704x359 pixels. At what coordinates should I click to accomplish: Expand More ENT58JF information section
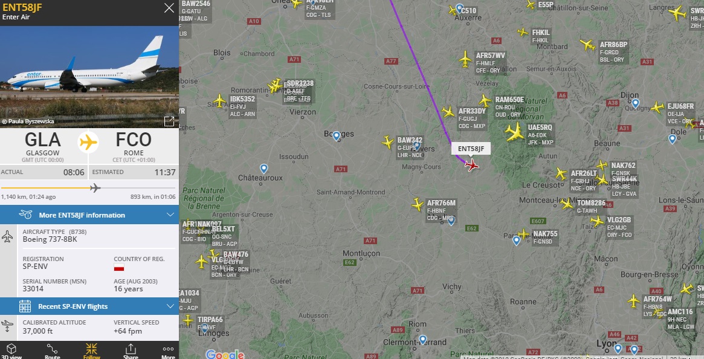pos(89,215)
